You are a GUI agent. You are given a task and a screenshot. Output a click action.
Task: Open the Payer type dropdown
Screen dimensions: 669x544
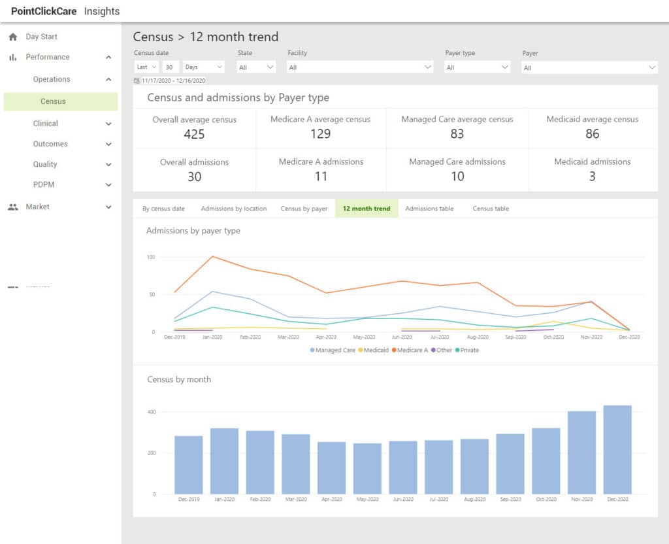[x=478, y=66]
